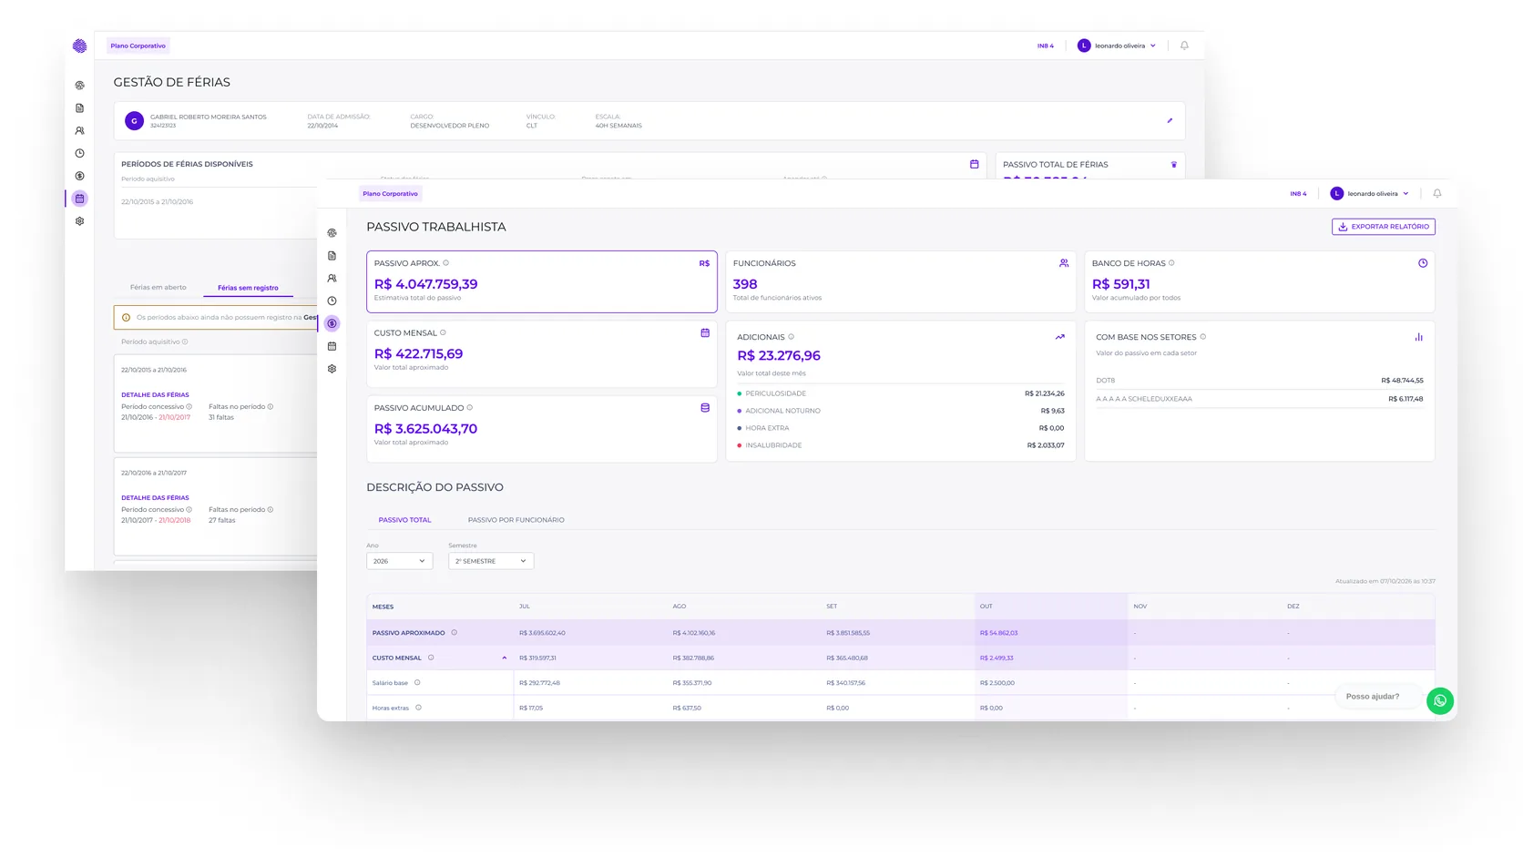This screenshot has height=857, width=1523.
Task: Click the bell icon in Gestão de Férias window
Action: (1184, 46)
